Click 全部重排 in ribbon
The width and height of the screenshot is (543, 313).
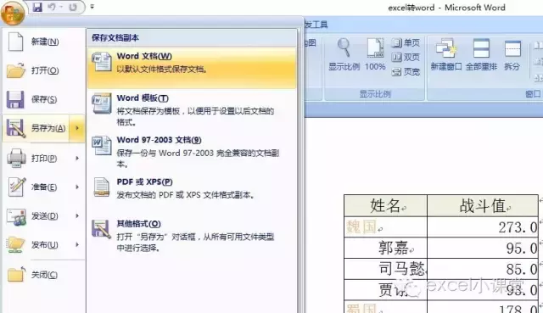click(481, 54)
